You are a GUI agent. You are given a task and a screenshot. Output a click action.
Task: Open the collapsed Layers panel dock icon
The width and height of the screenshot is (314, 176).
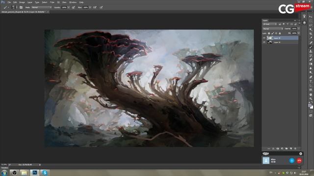304,23
